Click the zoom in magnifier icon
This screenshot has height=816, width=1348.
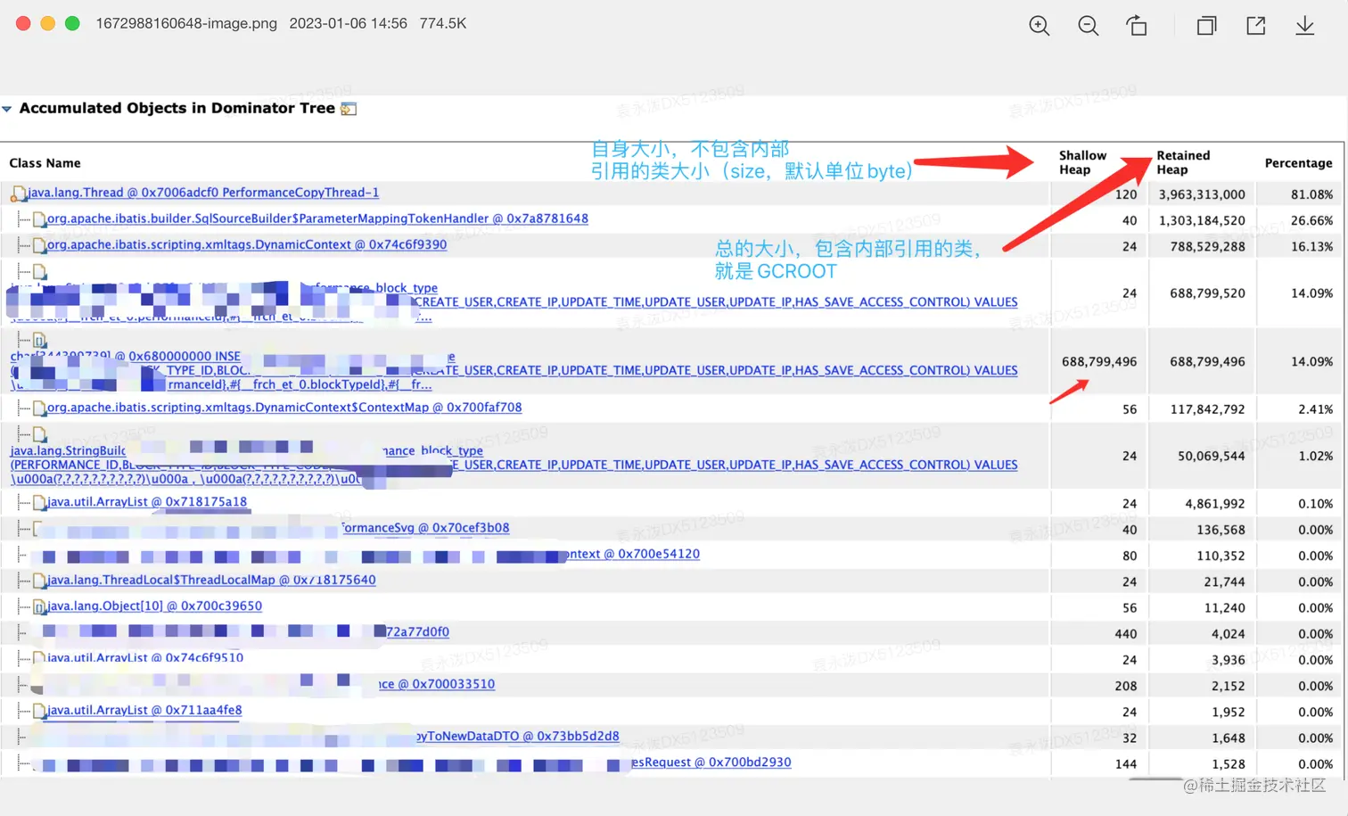(1039, 26)
